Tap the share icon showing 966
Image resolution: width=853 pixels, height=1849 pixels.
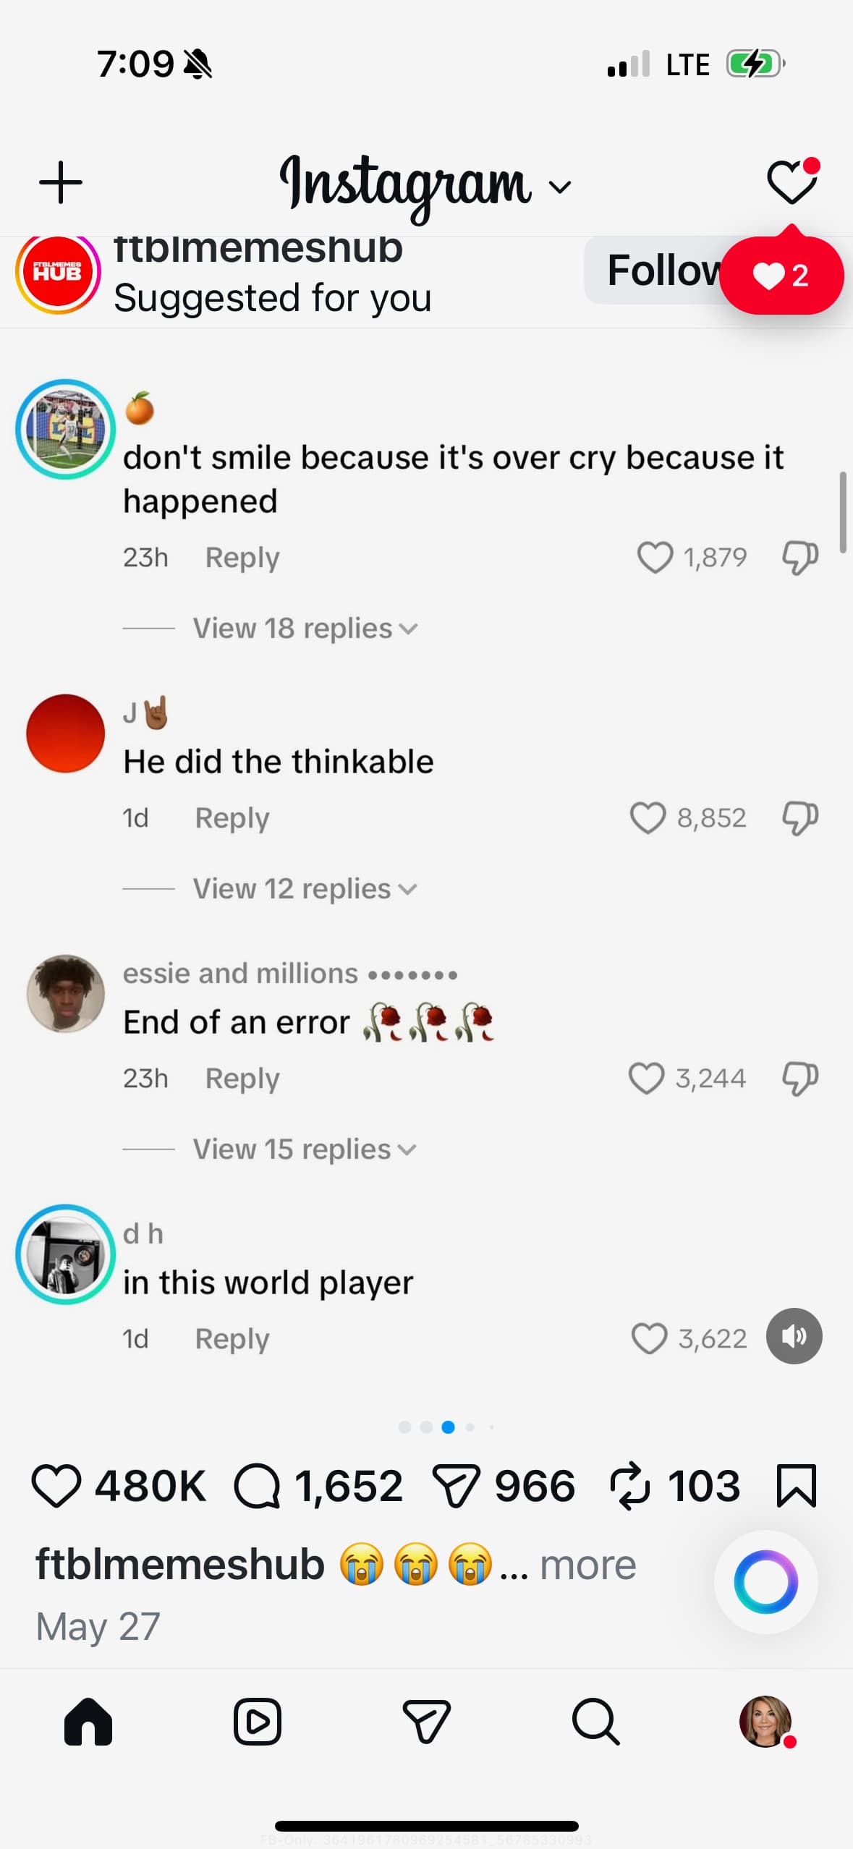click(456, 1486)
